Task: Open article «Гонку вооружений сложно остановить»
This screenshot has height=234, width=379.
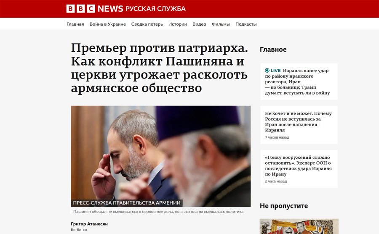Action: 298,166
